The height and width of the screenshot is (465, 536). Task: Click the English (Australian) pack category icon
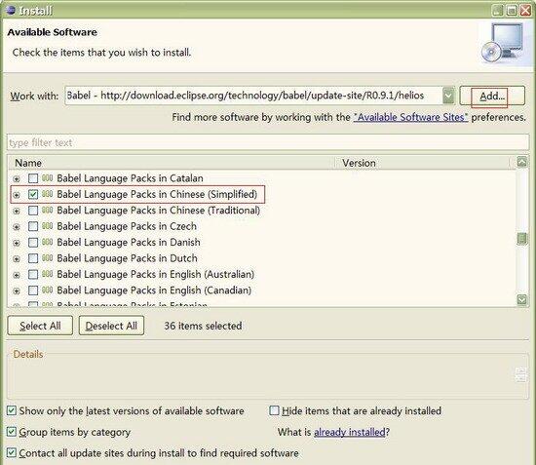(47, 274)
